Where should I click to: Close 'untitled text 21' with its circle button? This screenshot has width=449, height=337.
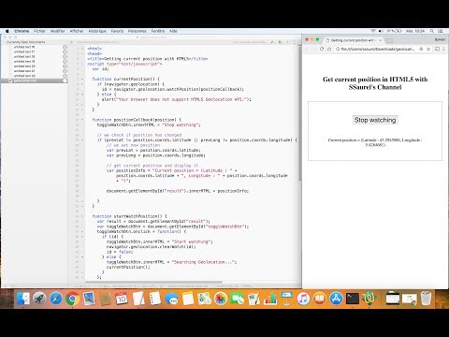tap(65, 71)
